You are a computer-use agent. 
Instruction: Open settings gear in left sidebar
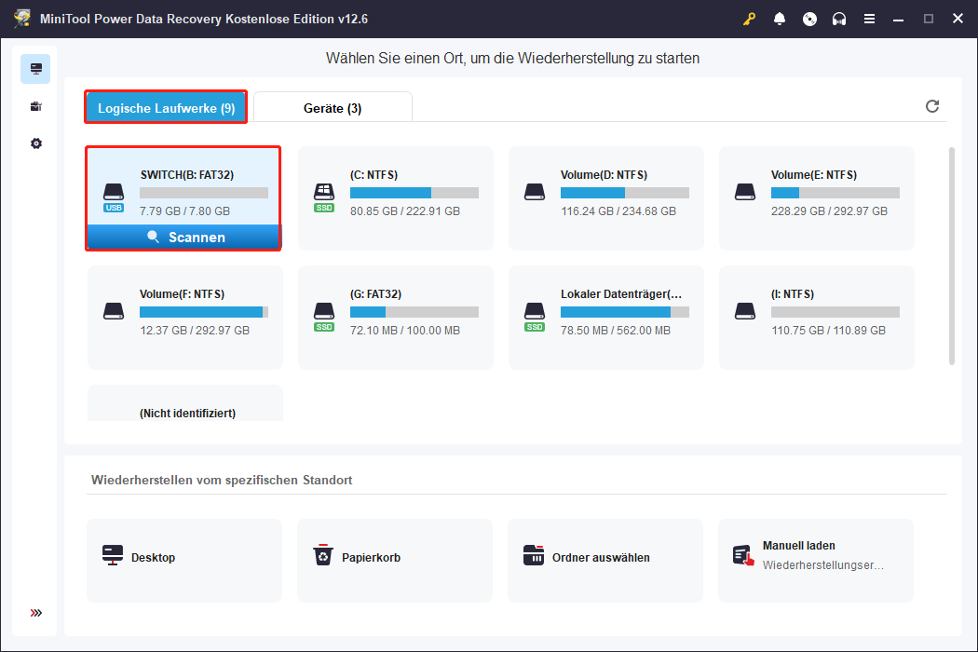(35, 143)
